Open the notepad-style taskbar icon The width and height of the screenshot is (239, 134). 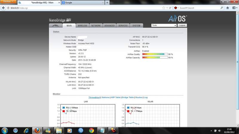point(102,130)
